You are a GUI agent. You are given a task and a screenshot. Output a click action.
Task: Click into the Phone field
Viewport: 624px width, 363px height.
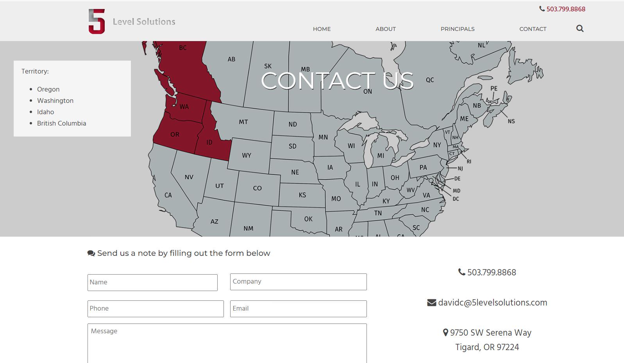[x=156, y=309]
